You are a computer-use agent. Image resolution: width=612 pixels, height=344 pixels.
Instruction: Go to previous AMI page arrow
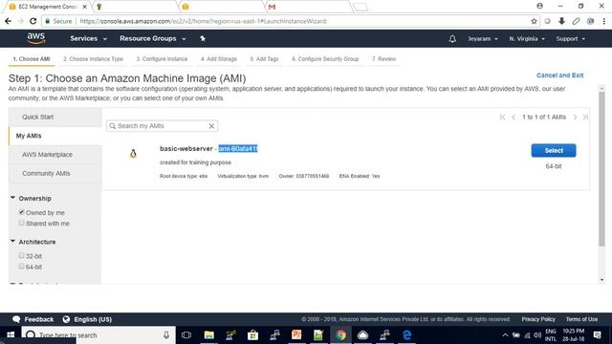(x=514, y=117)
